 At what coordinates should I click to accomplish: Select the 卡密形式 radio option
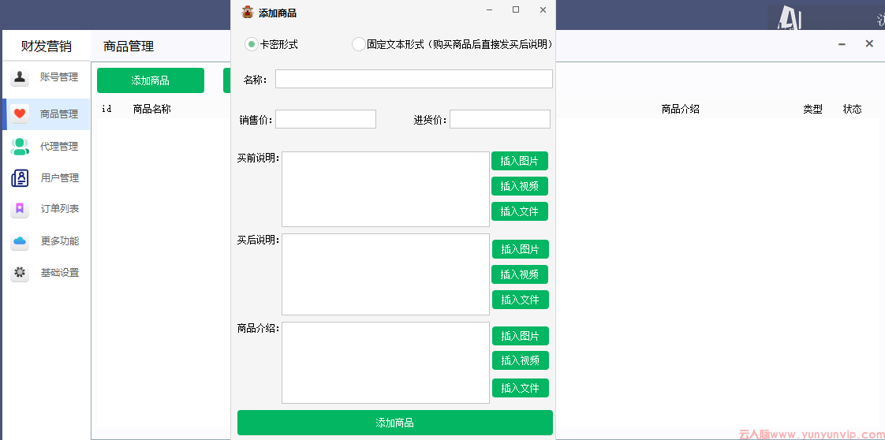pos(252,44)
